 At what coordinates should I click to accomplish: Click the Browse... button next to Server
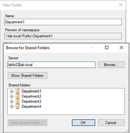(111, 65)
